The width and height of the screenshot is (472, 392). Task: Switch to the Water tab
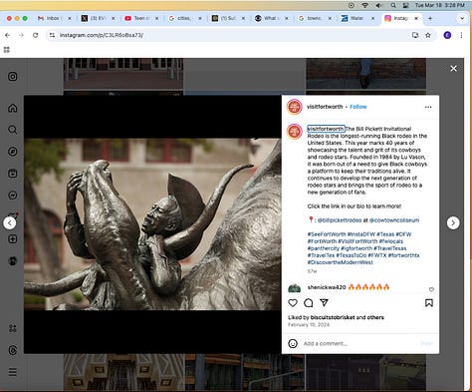pyautogui.click(x=357, y=18)
